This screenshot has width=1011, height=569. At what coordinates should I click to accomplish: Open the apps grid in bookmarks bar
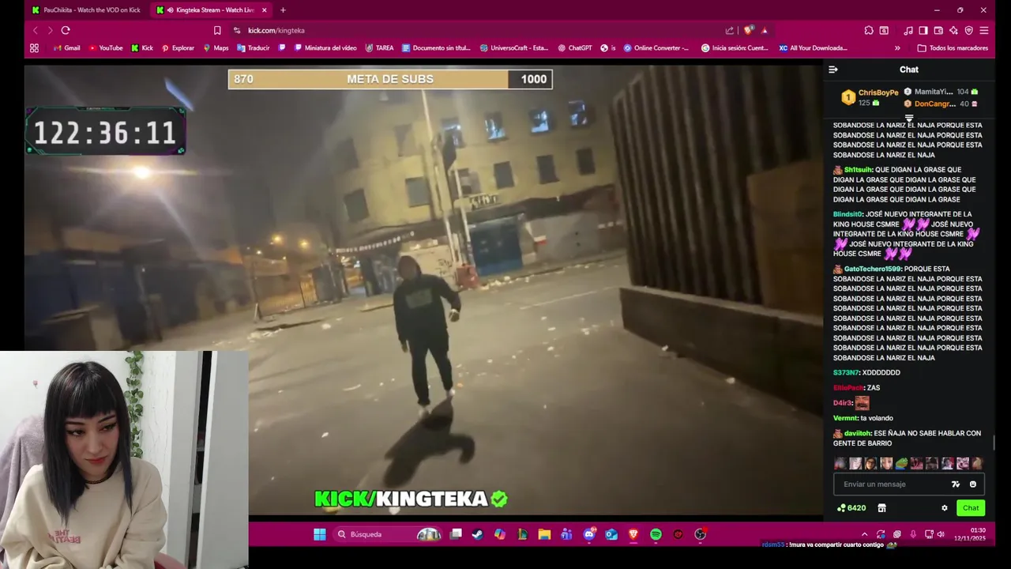tap(34, 48)
